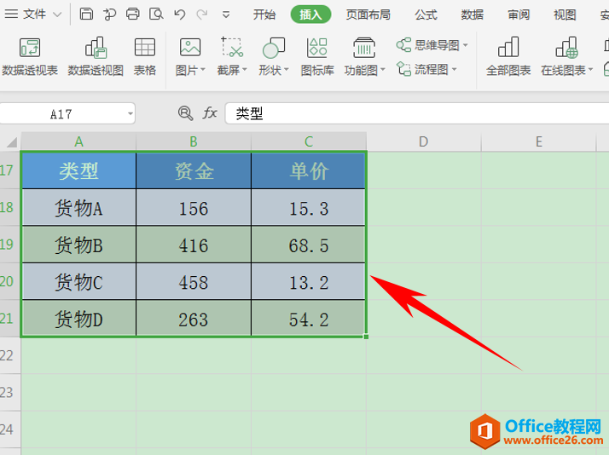Expand the 截屏 dropdown arrow
Viewport: 609px width, 455px height.
245,70
